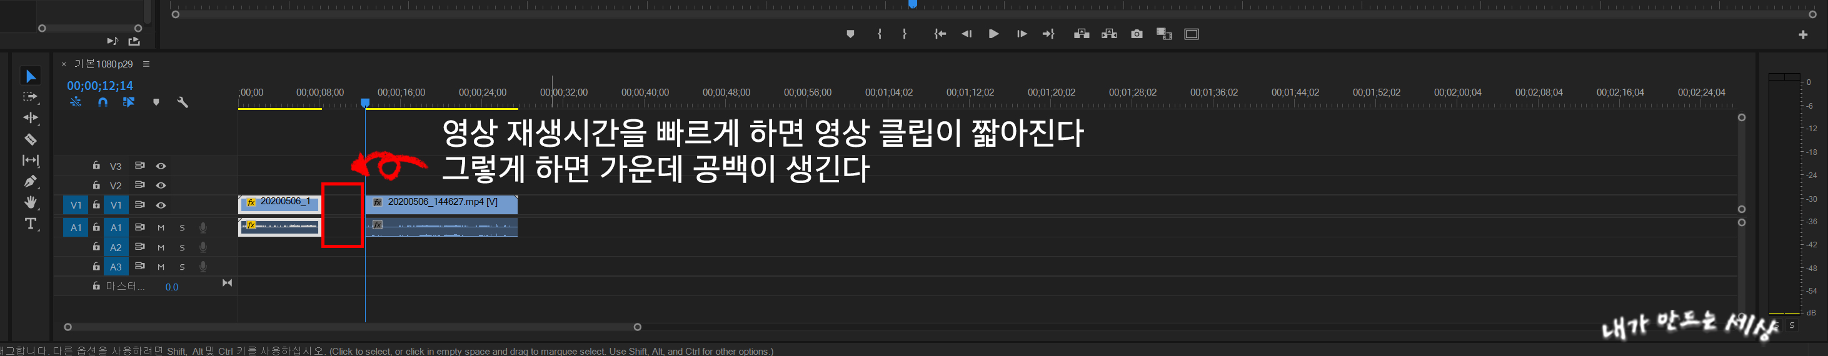Hide V3 track output eye
Viewport: 1828px width, 356px height.
(x=161, y=166)
